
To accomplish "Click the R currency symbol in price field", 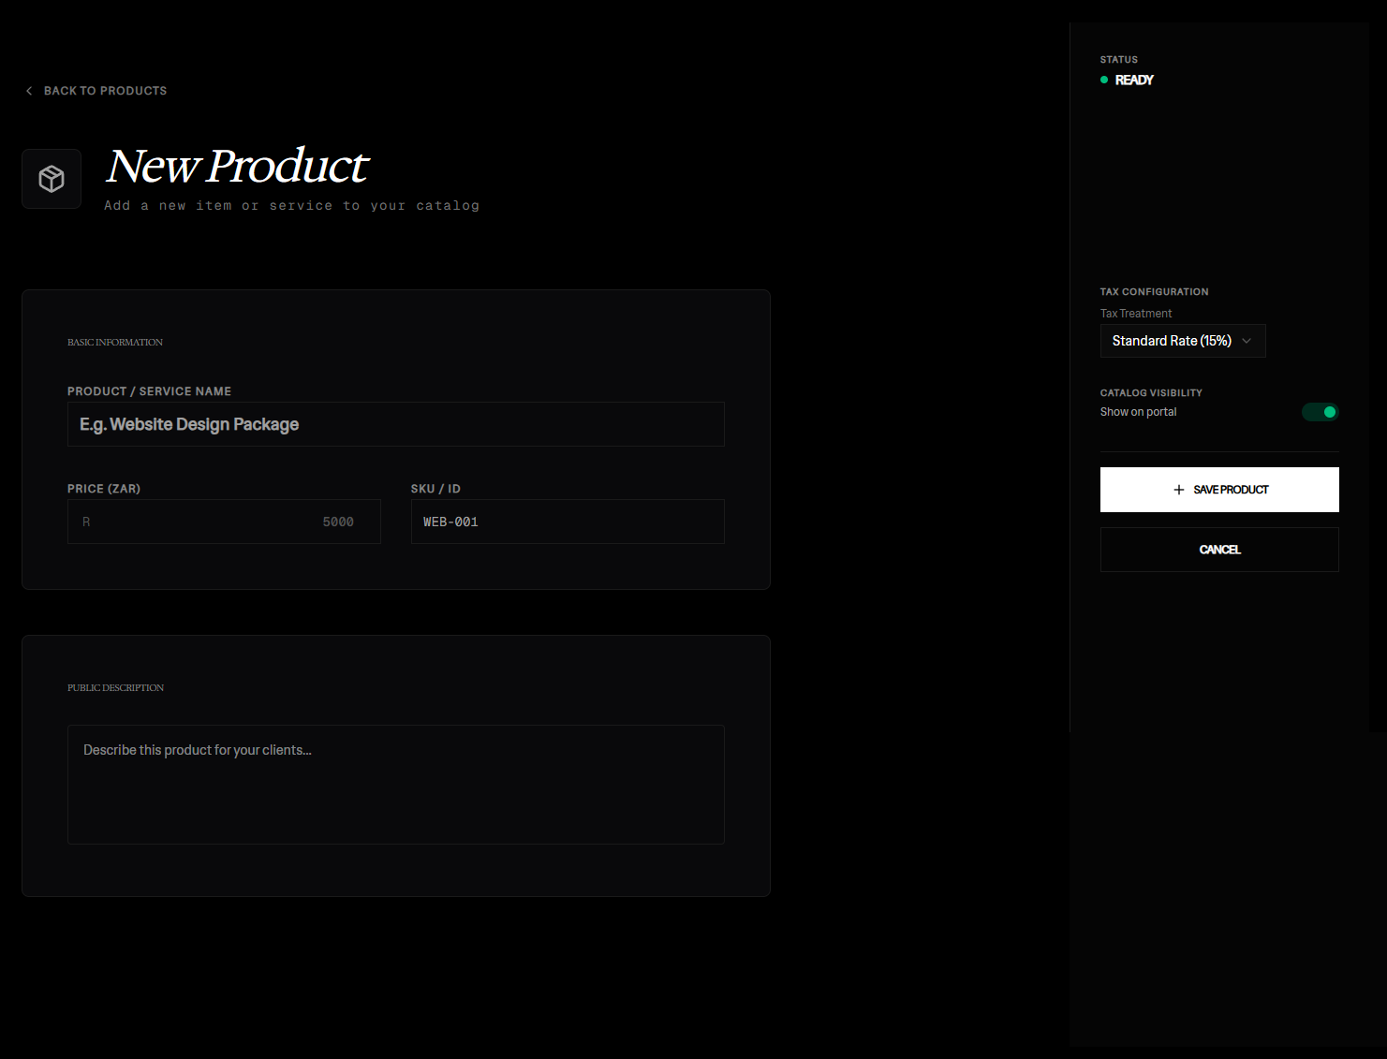I will 86,522.
